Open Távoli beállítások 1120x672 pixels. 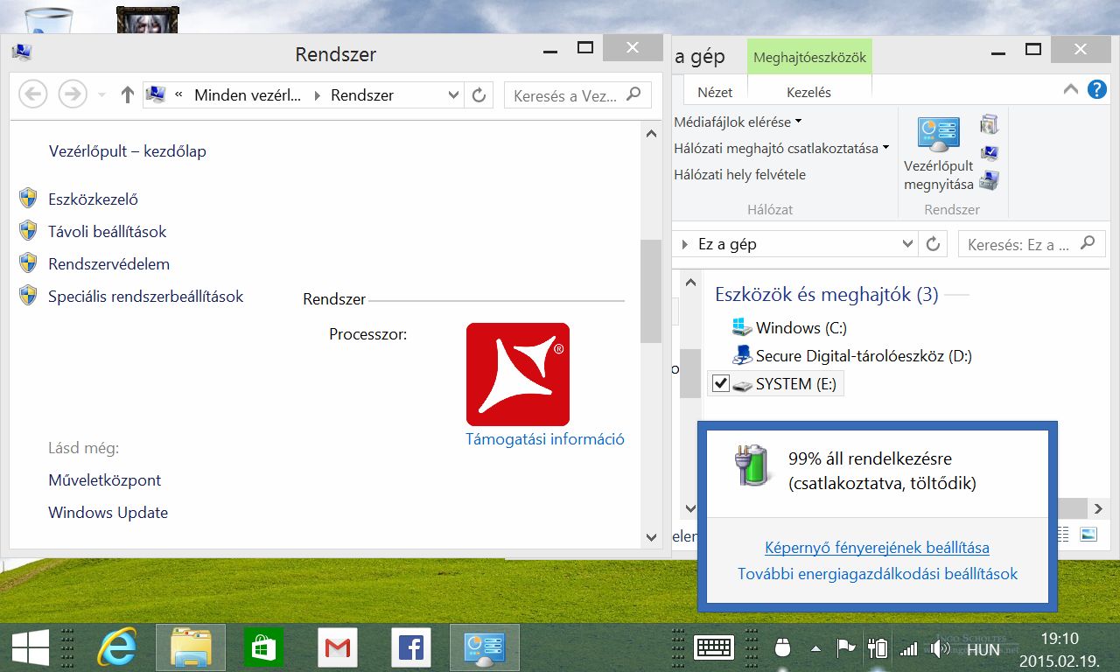point(108,232)
